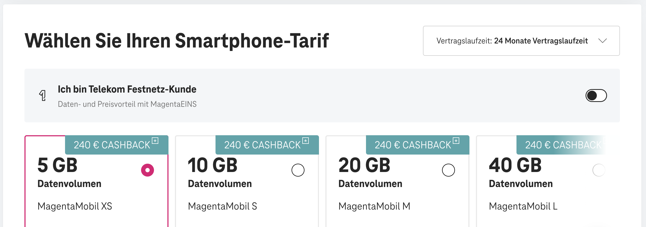Image resolution: width=646 pixels, height=227 pixels.
Task: Toggle the Telekom Festnetz-Kunde switch
Action: pos(596,96)
